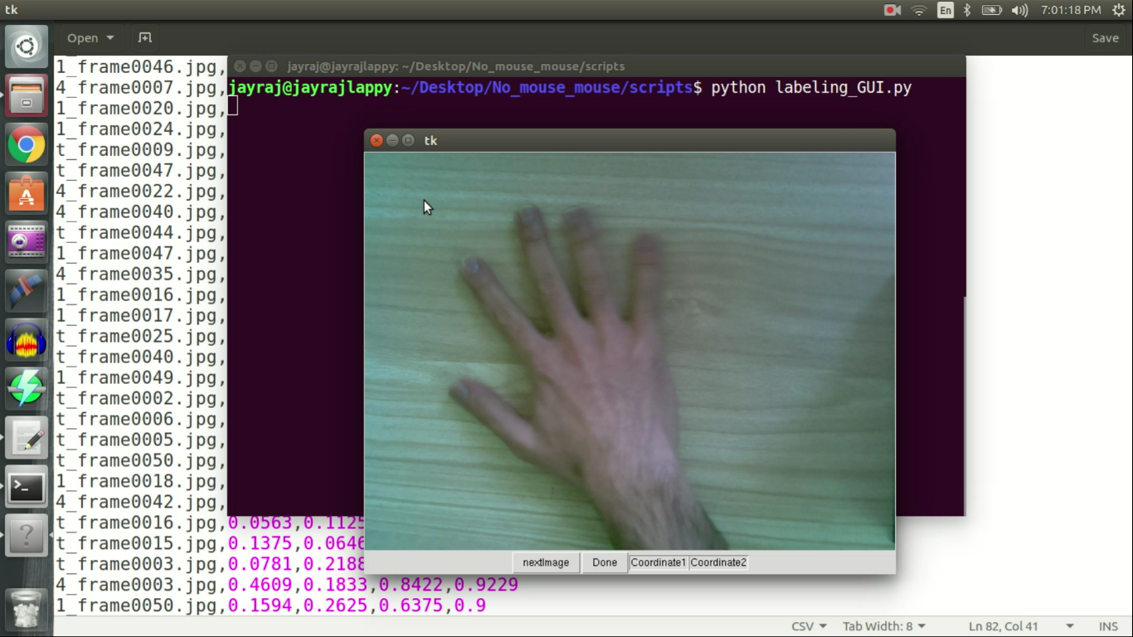Click the 1_frame0049.jpg line in gedit
The height and width of the screenshot is (637, 1133).
tap(141, 378)
